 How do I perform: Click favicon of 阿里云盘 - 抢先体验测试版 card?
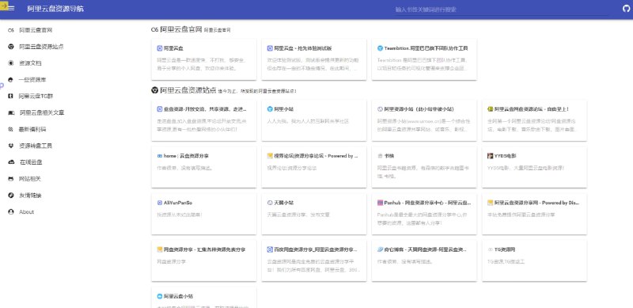point(270,48)
